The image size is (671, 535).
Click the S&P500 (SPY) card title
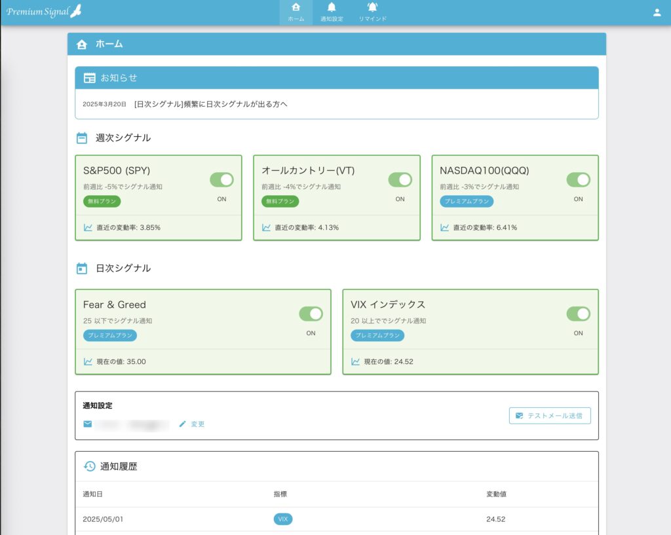[x=117, y=171]
